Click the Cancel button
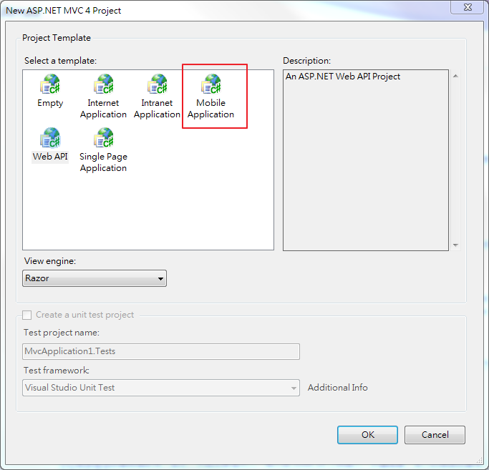Screen dimensions: 489x470 pos(435,435)
